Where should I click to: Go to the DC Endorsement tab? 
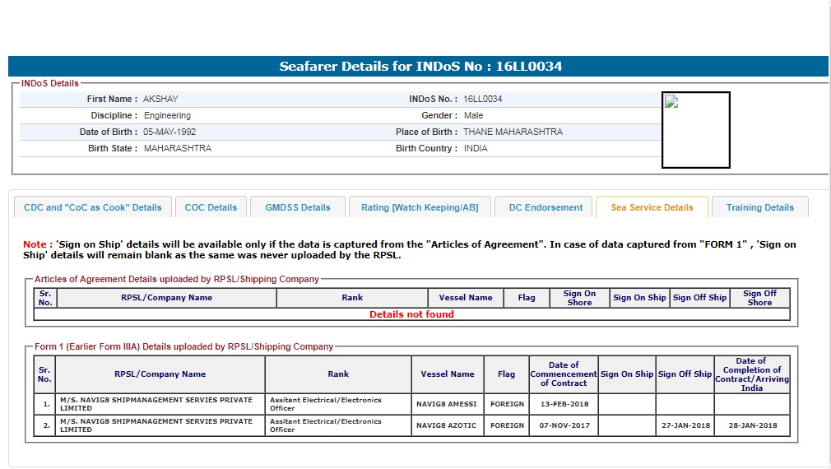545,207
